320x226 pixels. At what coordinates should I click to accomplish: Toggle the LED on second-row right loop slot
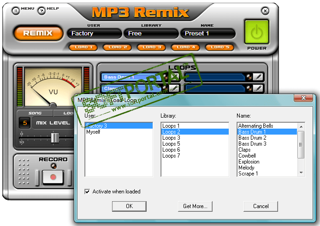tap(249, 88)
